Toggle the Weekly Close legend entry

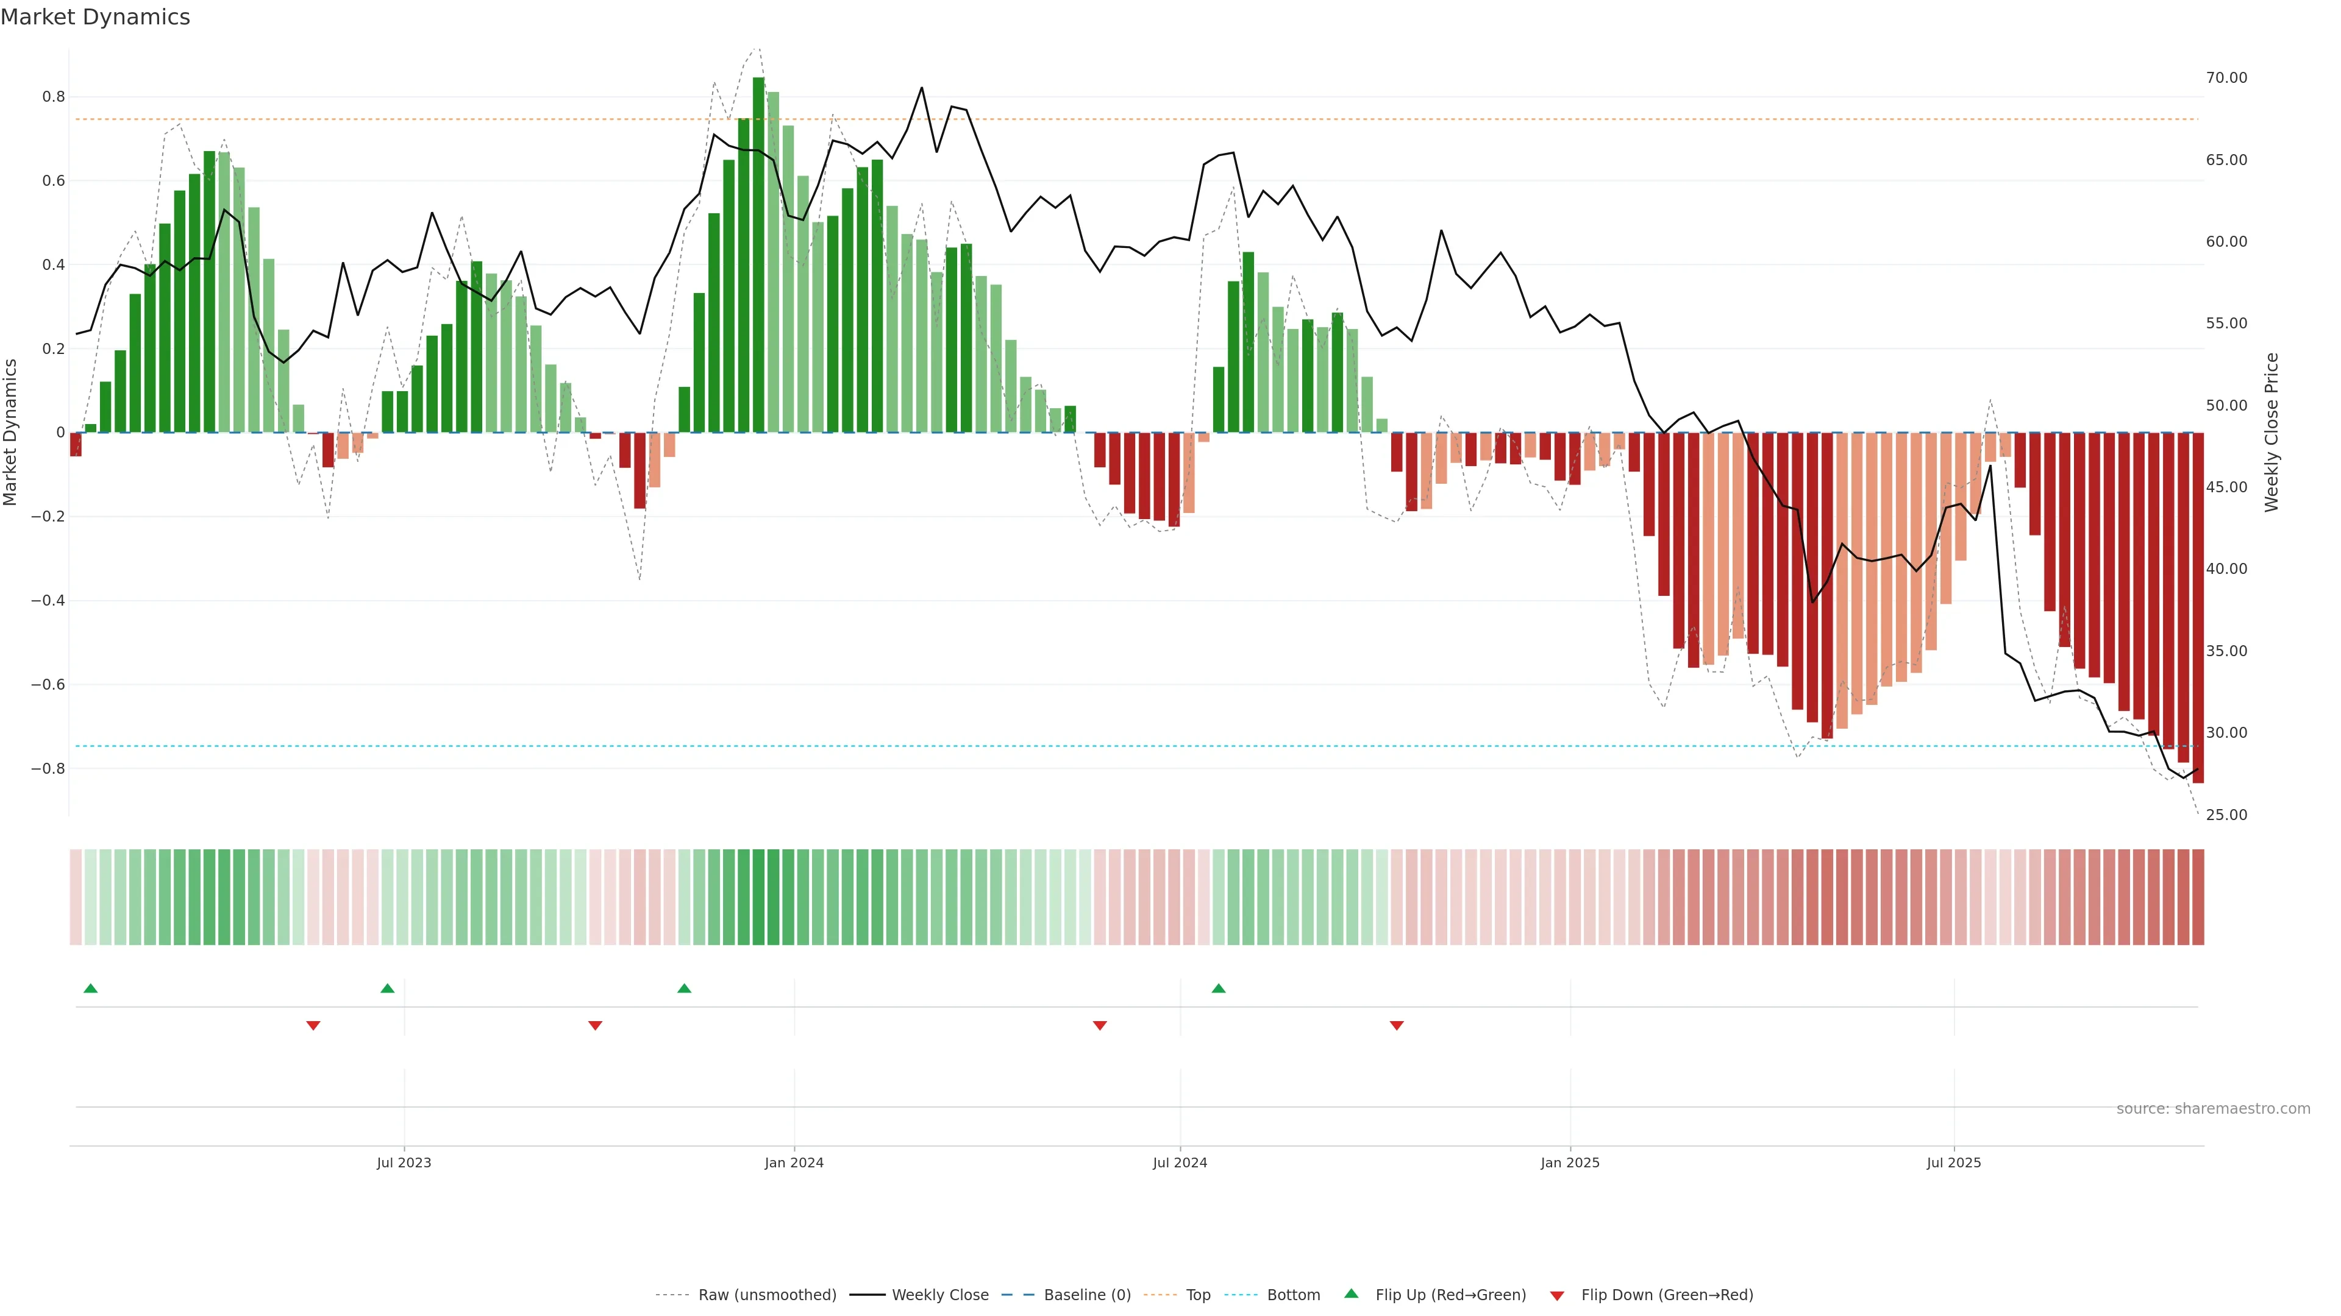(939, 1295)
